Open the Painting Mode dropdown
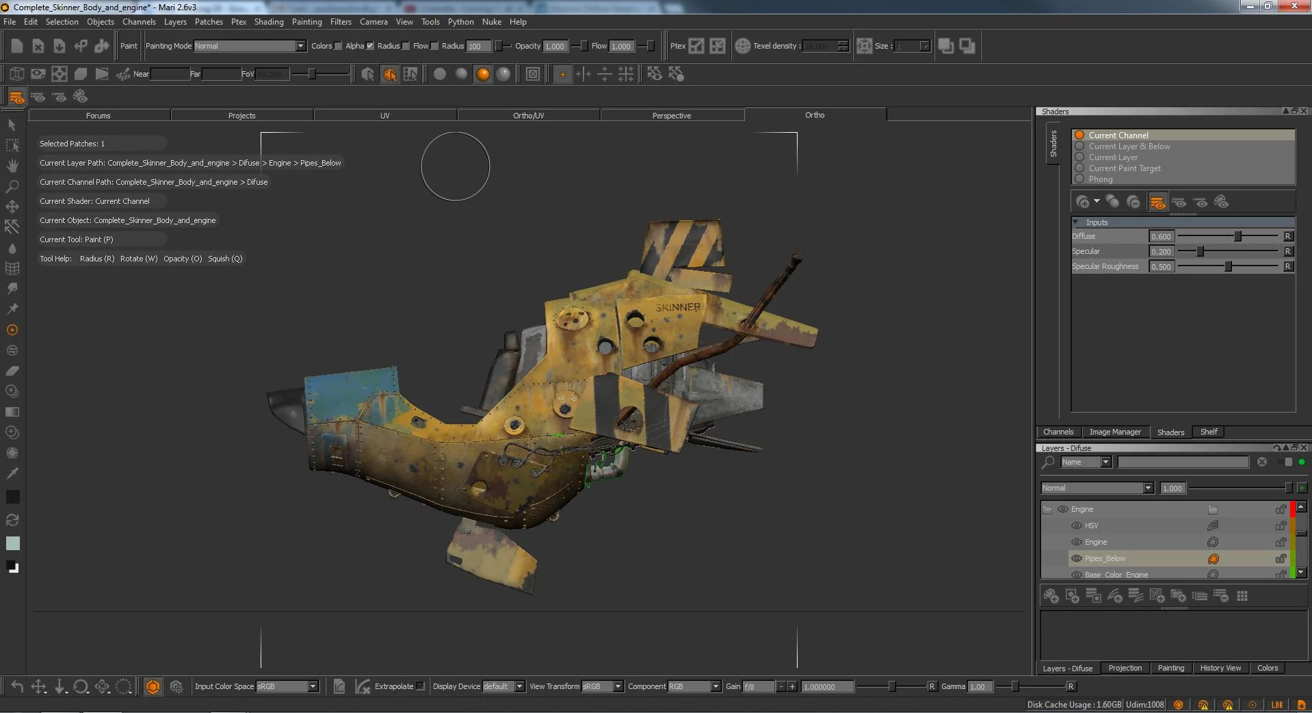Screen dimensions: 1312x713 click(249, 46)
